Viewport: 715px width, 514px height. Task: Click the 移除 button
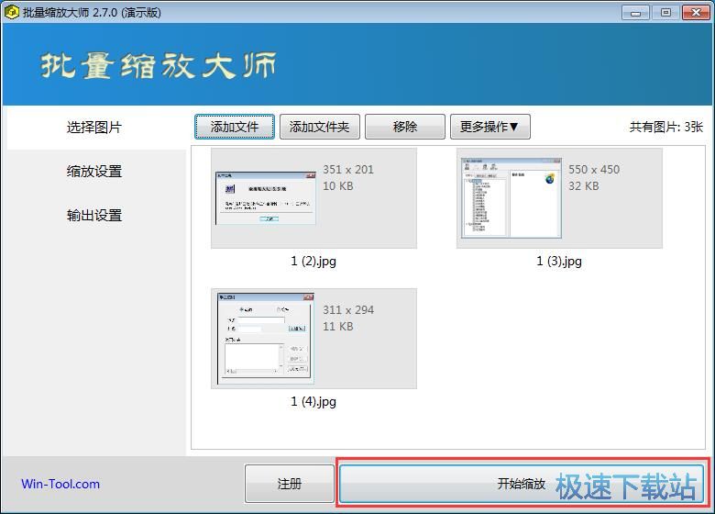(x=405, y=127)
